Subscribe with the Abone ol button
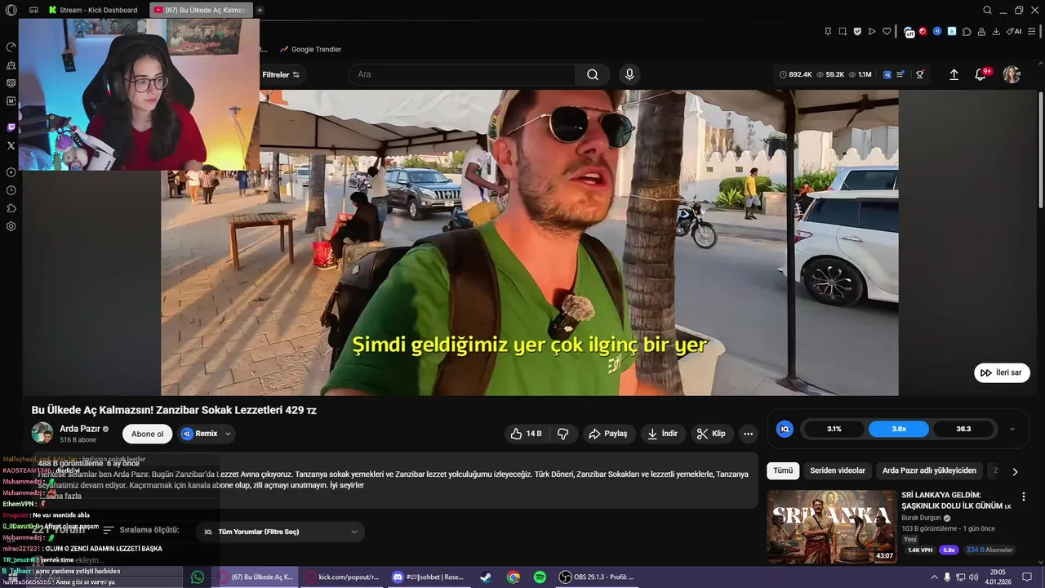The height and width of the screenshot is (588, 1045). point(148,434)
